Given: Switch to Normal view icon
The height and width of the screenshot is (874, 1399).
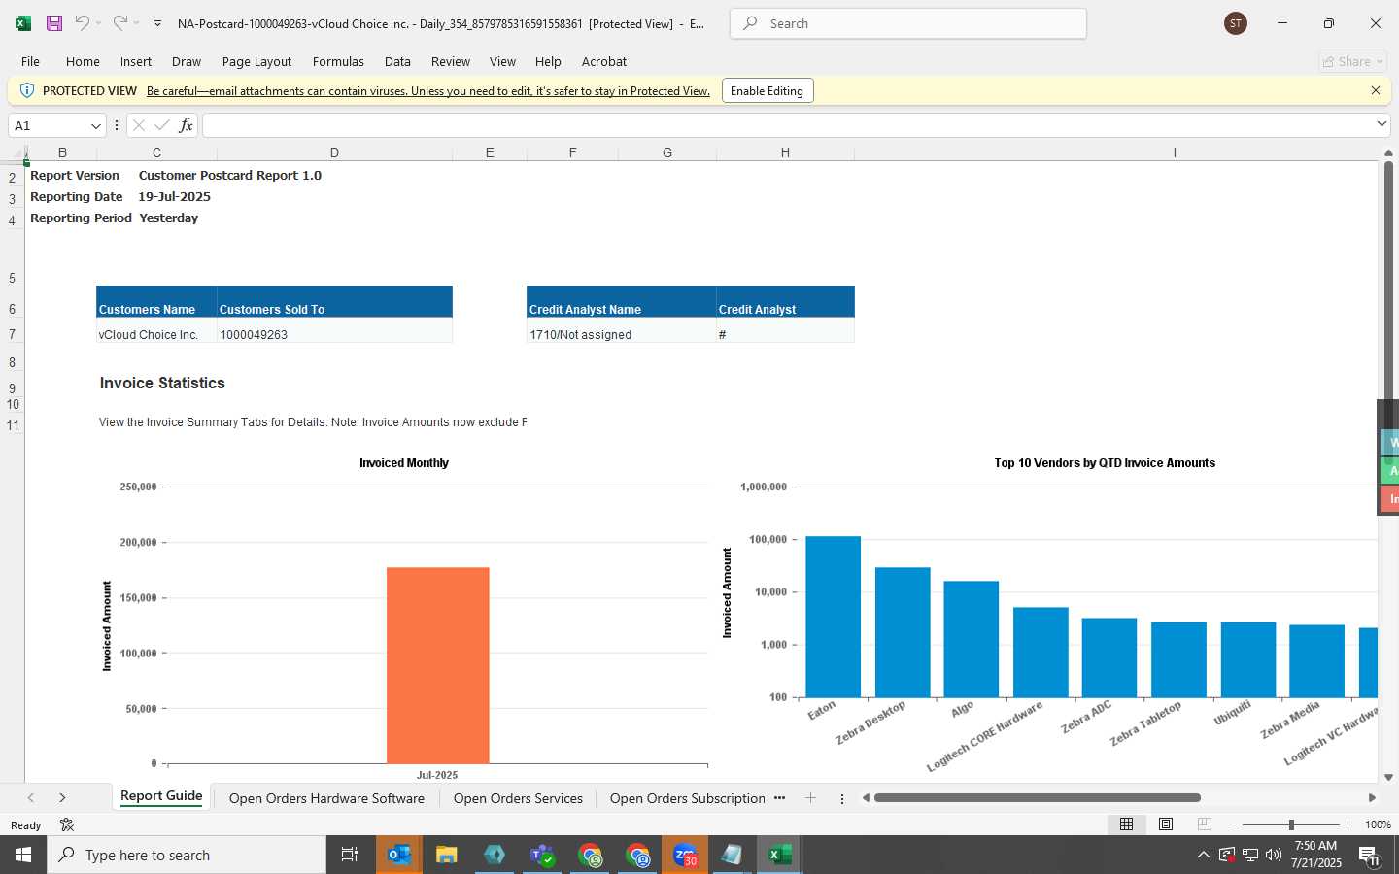Looking at the screenshot, I should tap(1126, 824).
